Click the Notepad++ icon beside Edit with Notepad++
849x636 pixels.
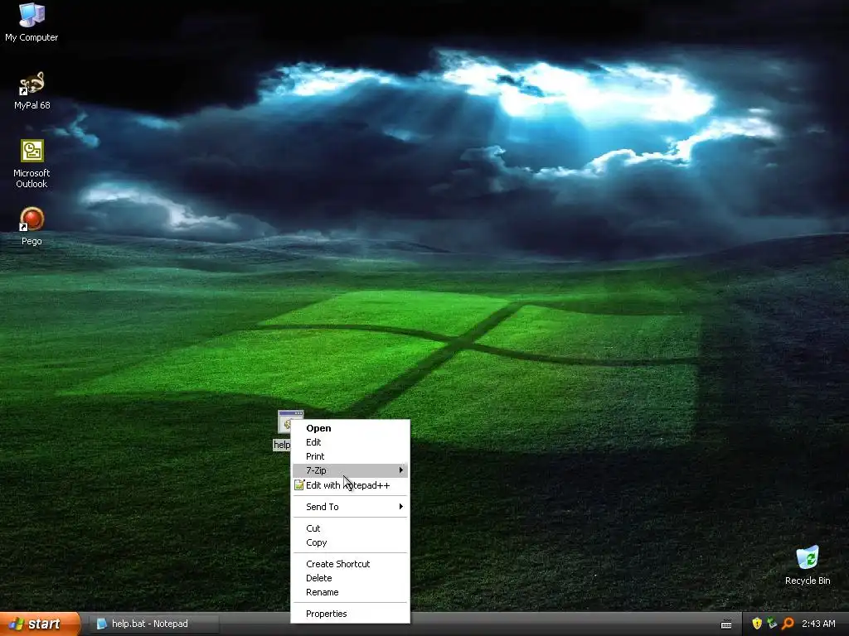tap(298, 485)
